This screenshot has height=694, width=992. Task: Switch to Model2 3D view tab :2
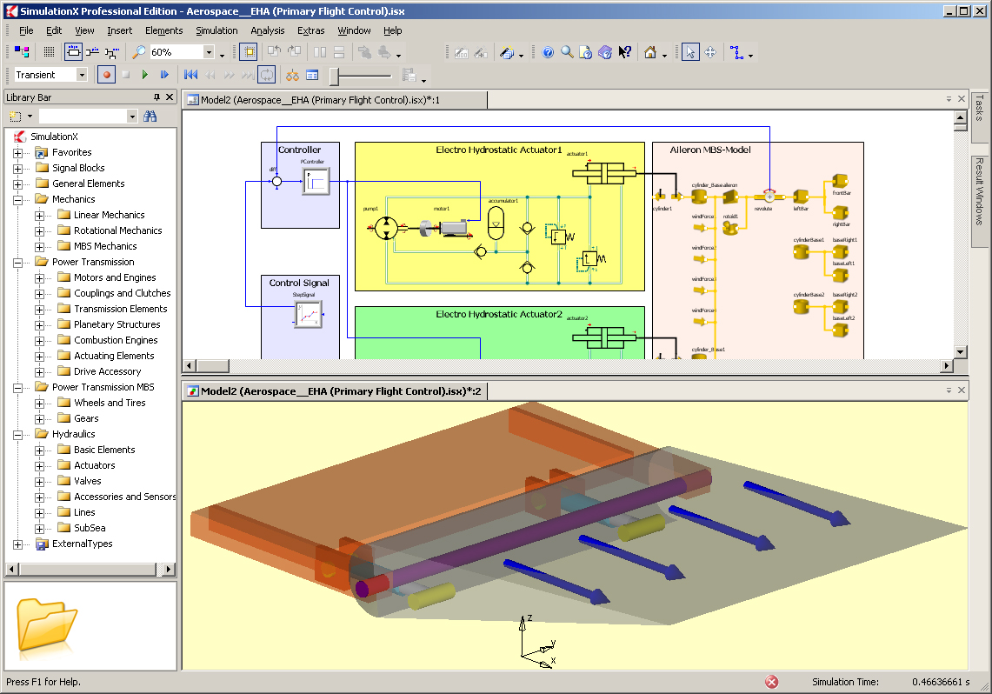(334, 391)
